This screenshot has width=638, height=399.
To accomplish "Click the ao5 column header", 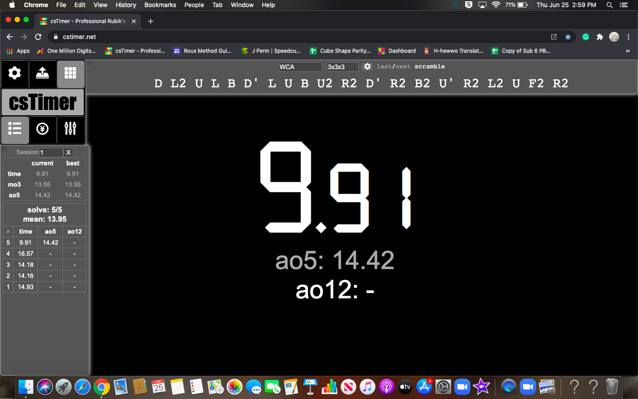I will [x=51, y=231].
